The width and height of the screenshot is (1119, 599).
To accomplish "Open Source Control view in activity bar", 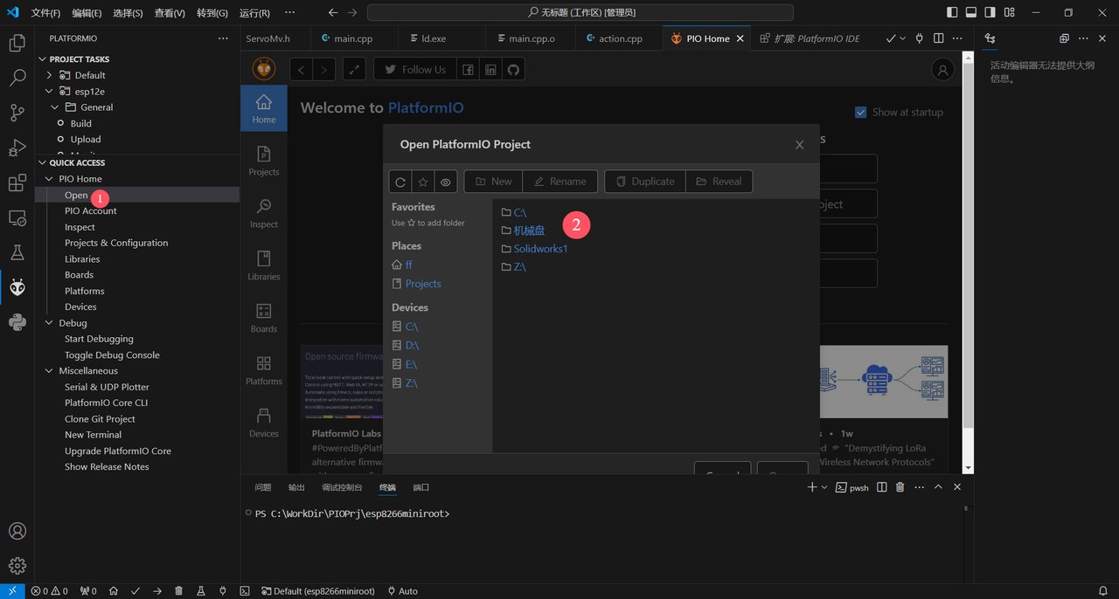I will [x=17, y=113].
